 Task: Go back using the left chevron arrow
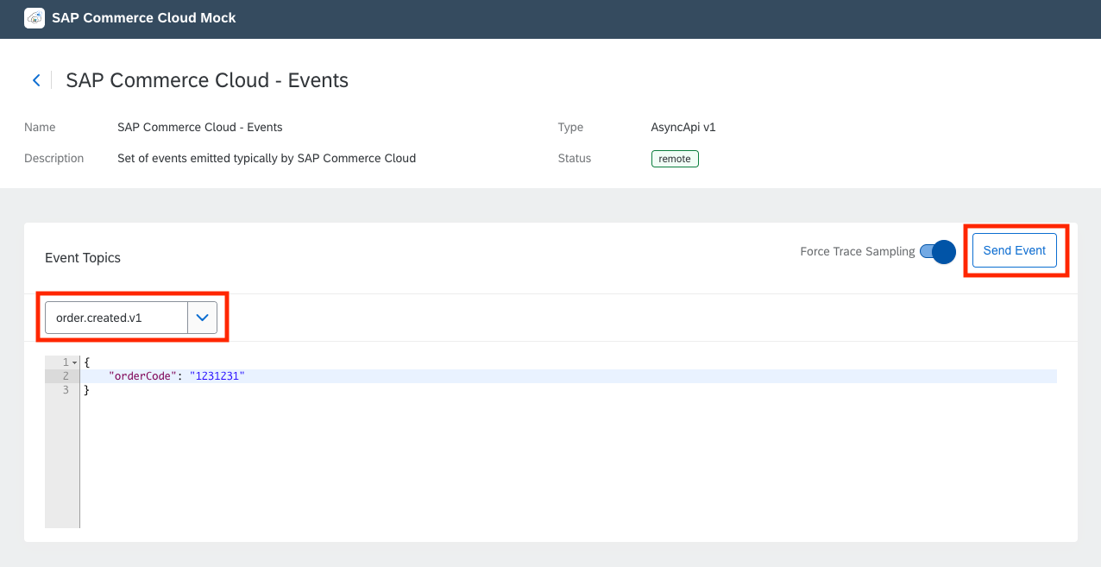click(x=36, y=80)
